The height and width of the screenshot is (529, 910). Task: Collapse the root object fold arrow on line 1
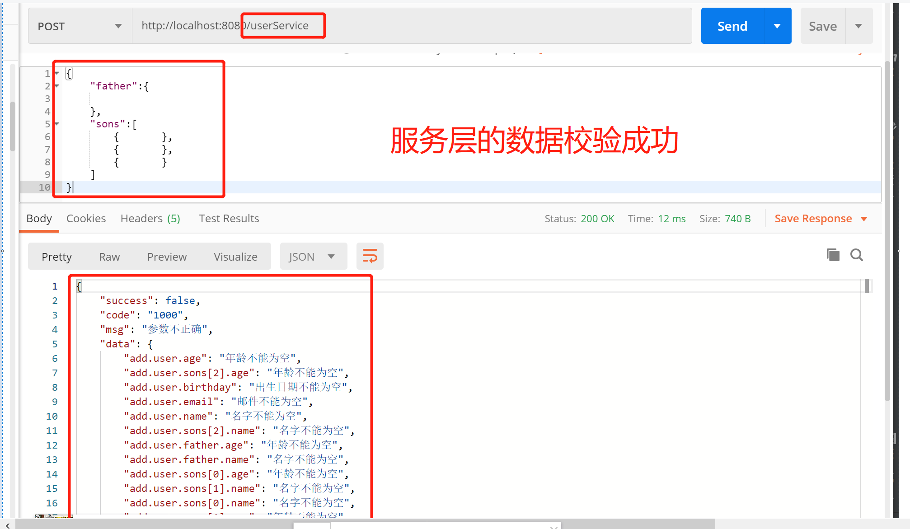[57, 73]
